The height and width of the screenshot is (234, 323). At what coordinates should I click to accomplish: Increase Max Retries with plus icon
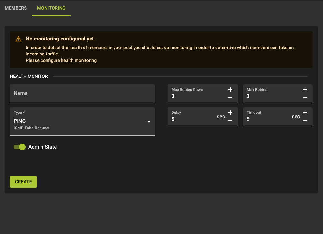(305, 90)
